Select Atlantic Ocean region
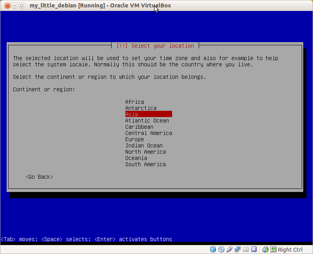Viewport: 313px width, 254px height. coord(147,121)
